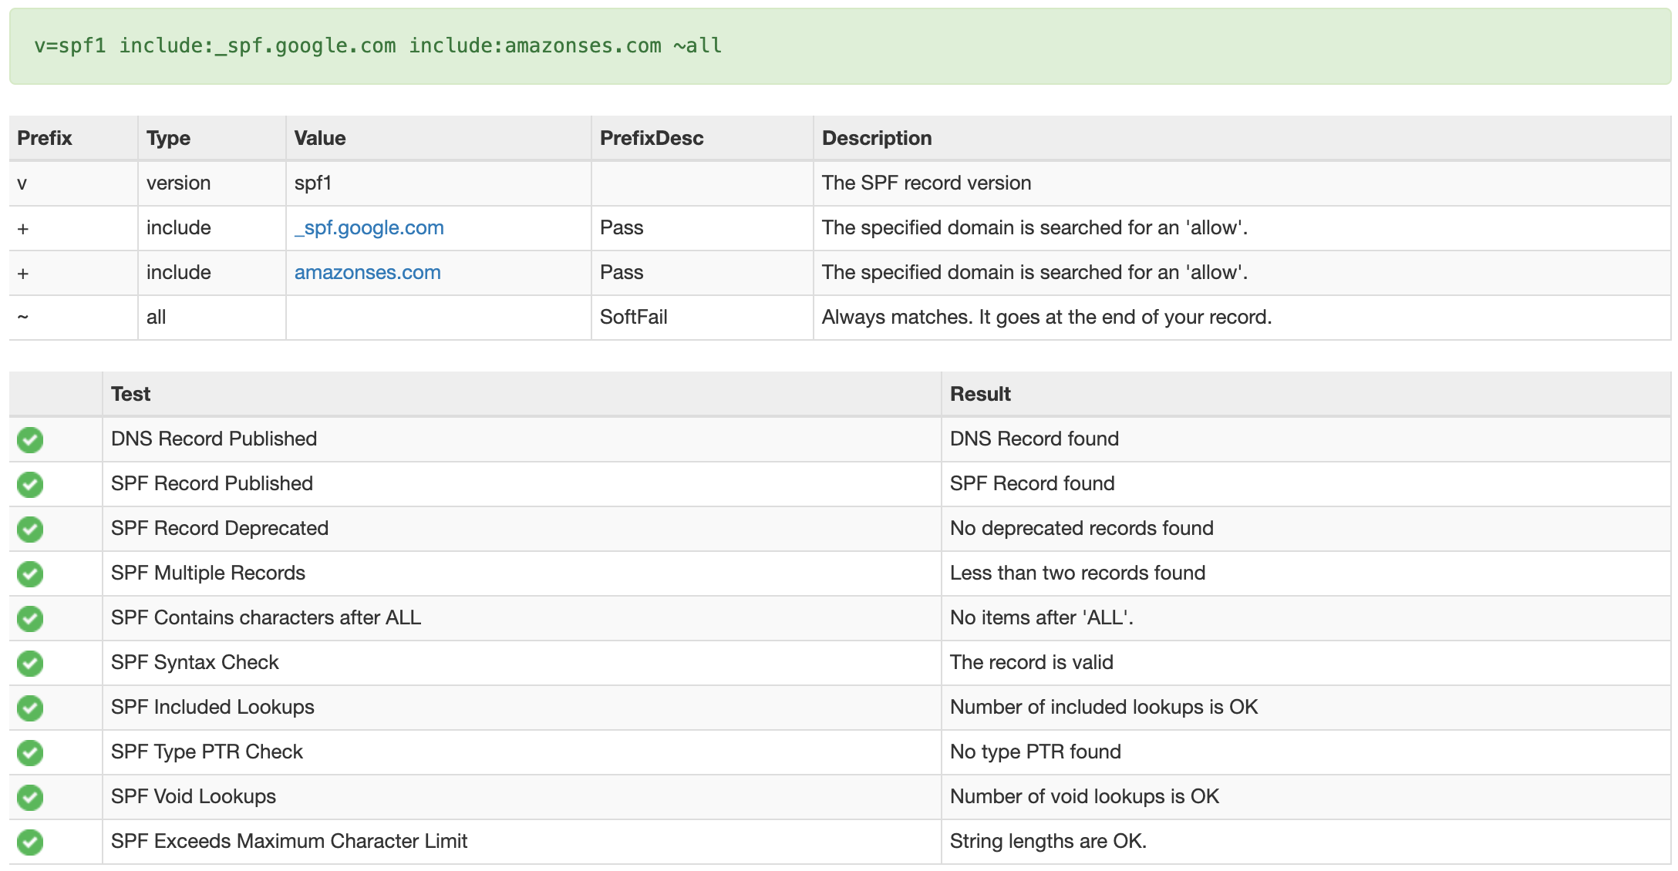This screenshot has height=871, width=1678.
Task: Click description text in the _spf.google.com row
Action: coord(1035,228)
